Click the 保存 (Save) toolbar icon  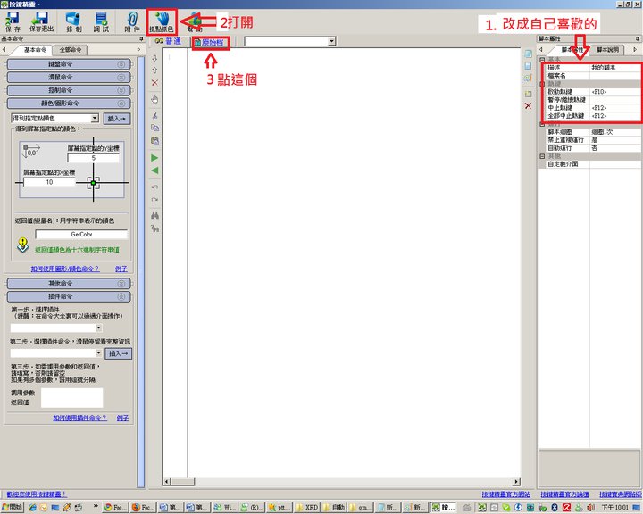[13, 21]
